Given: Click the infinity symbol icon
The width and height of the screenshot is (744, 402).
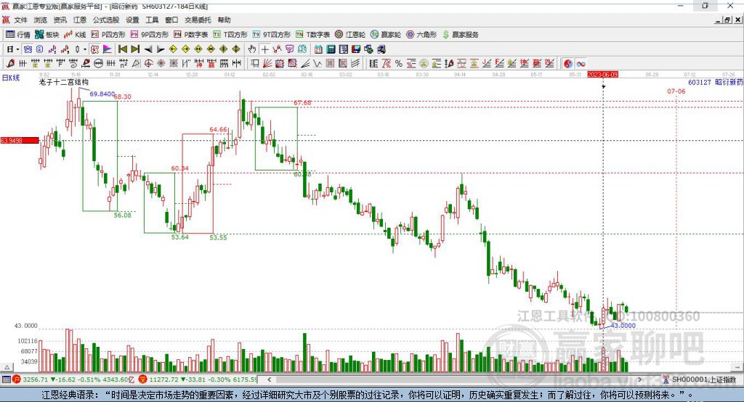Looking at the screenshot, I should pos(581,64).
